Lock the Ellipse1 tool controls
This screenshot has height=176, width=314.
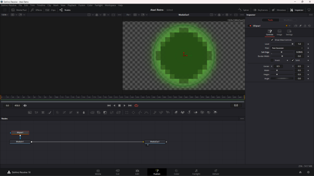click(305, 26)
